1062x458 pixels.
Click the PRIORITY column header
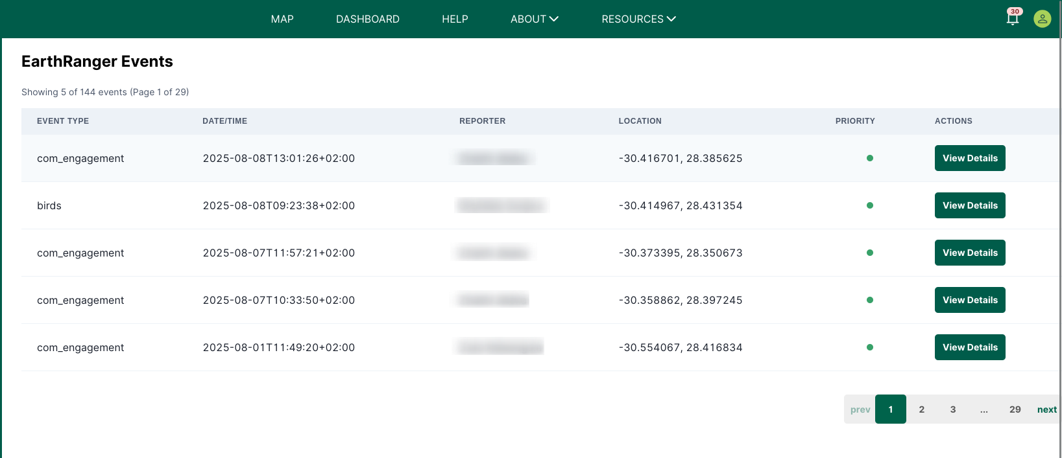point(855,121)
